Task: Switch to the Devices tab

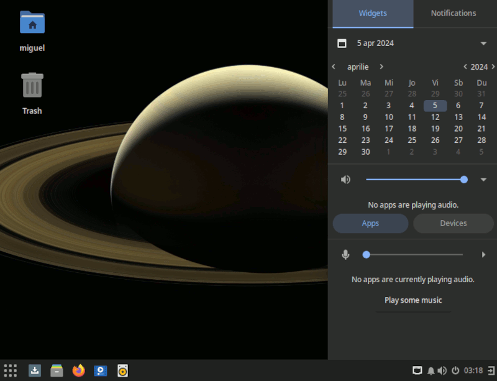Action: 453,223
